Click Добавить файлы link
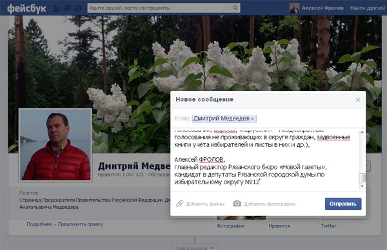The width and height of the screenshot is (387, 250). coord(205,204)
